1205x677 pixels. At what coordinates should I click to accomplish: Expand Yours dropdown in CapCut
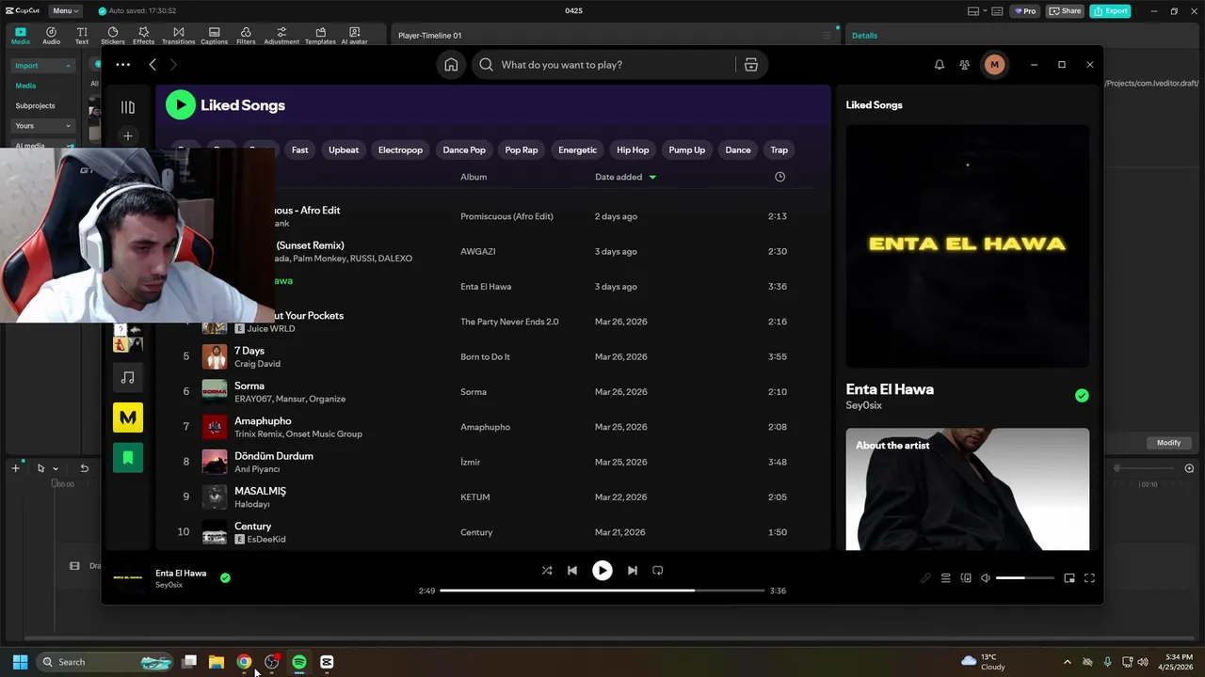point(43,125)
